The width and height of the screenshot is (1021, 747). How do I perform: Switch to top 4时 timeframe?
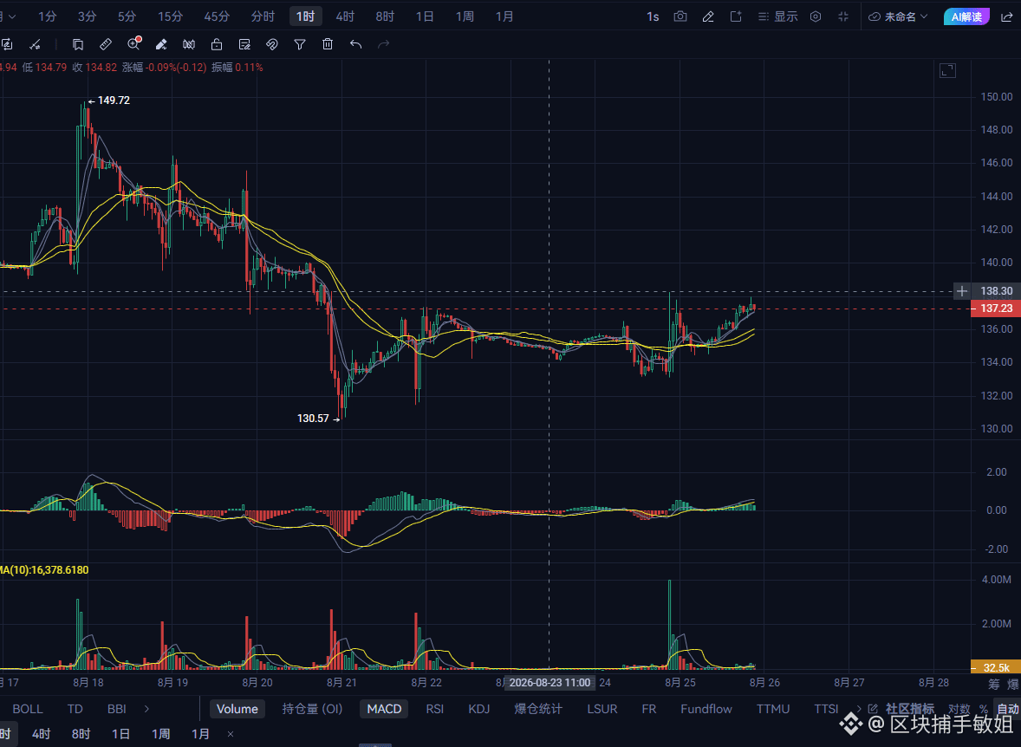point(345,16)
